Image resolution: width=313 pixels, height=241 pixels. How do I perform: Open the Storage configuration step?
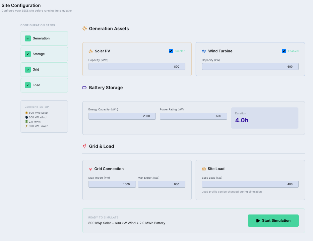[x=44, y=54]
